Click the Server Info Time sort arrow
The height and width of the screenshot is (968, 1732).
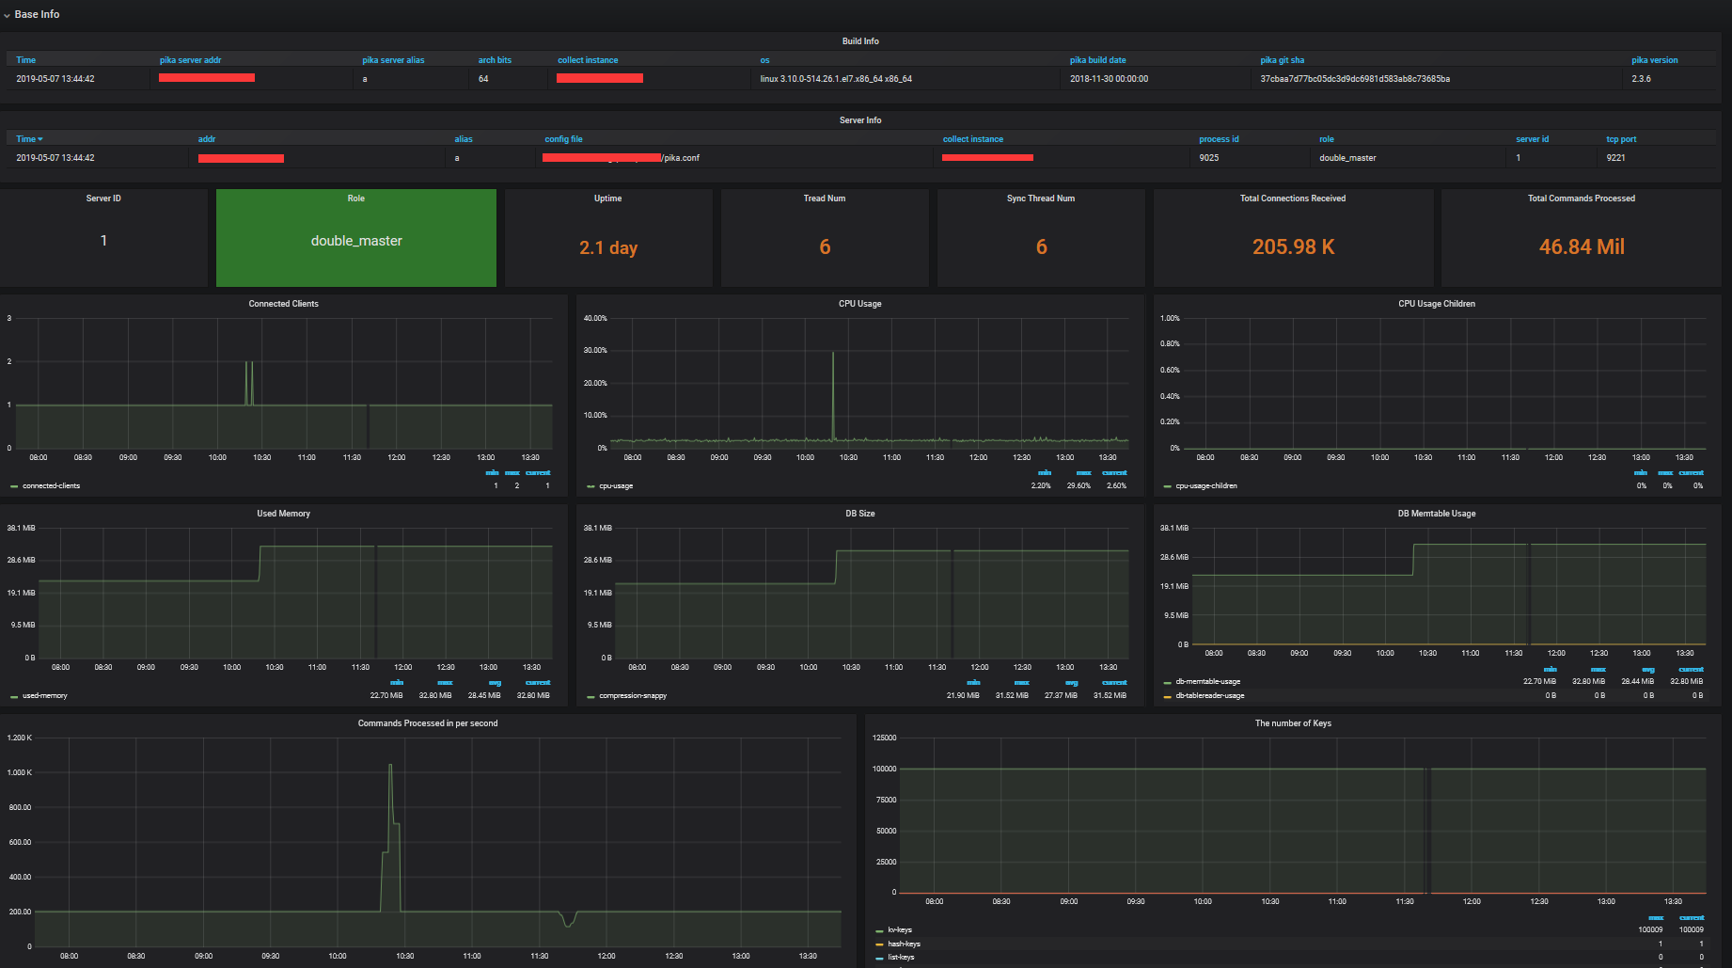click(x=40, y=139)
